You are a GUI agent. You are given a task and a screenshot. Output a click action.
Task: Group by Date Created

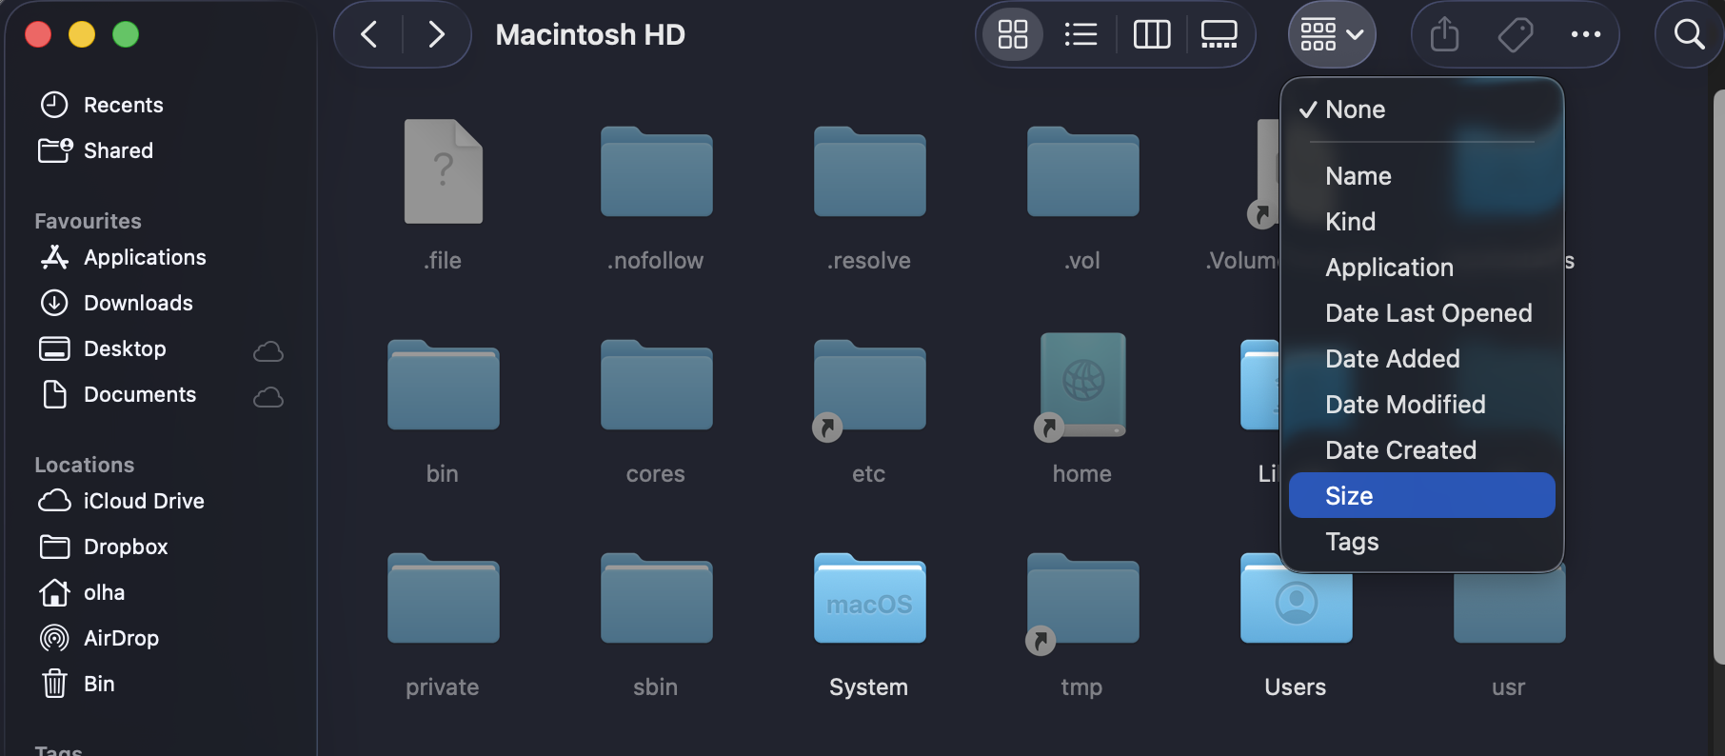coord(1422,450)
